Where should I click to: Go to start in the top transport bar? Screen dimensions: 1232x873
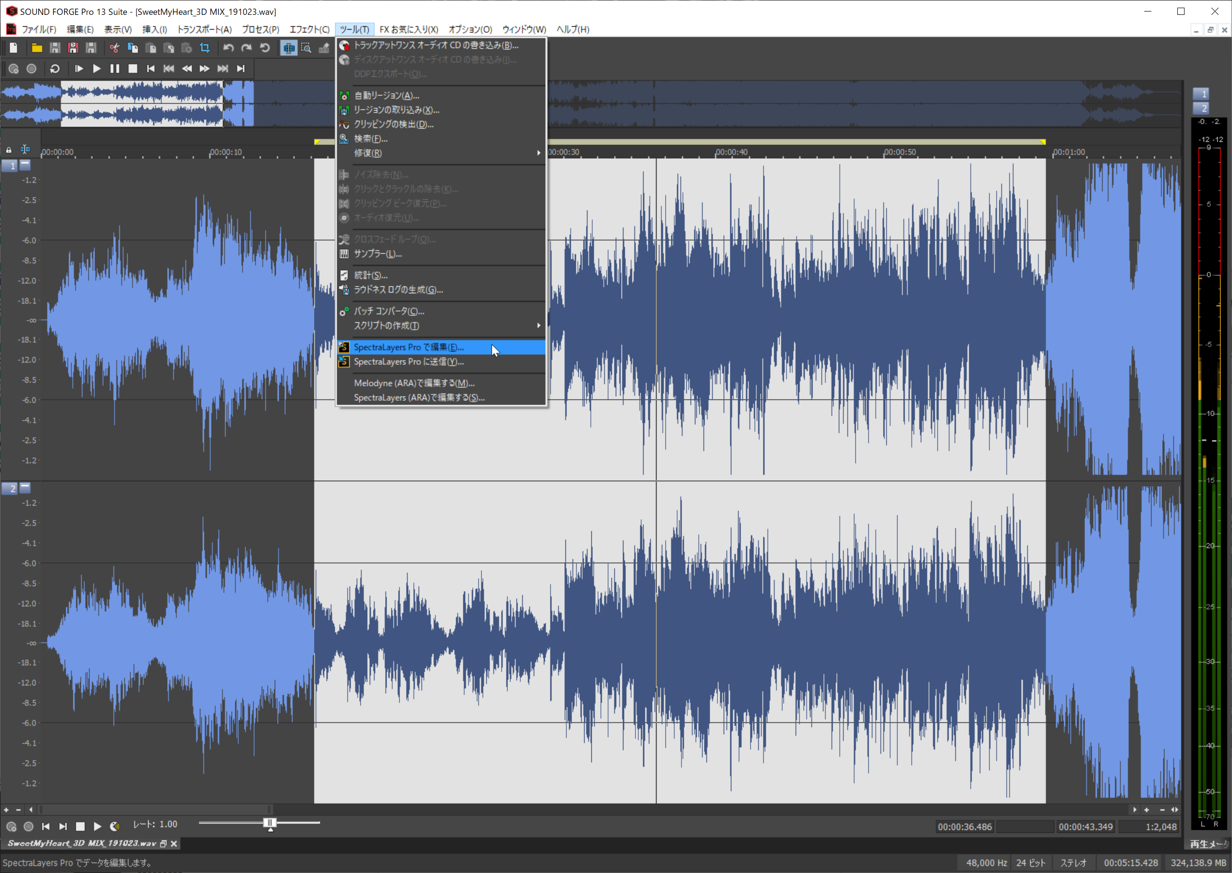pos(151,69)
